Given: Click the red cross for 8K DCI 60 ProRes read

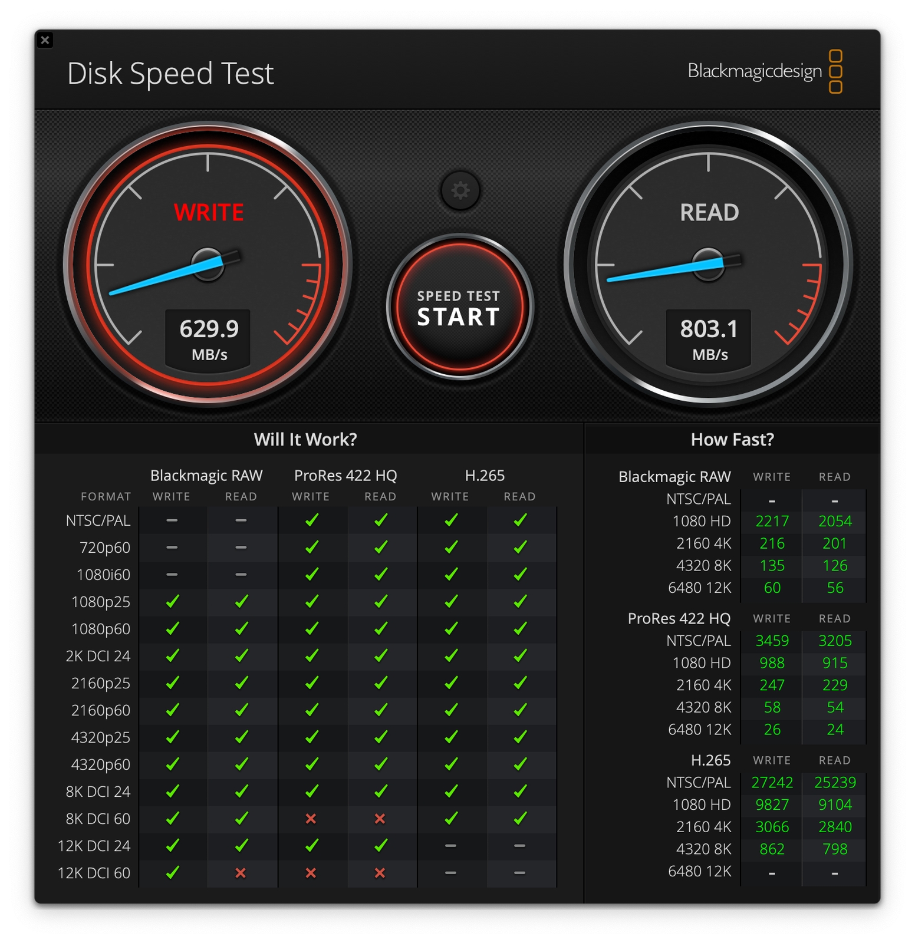Looking at the screenshot, I should click(380, 819).
